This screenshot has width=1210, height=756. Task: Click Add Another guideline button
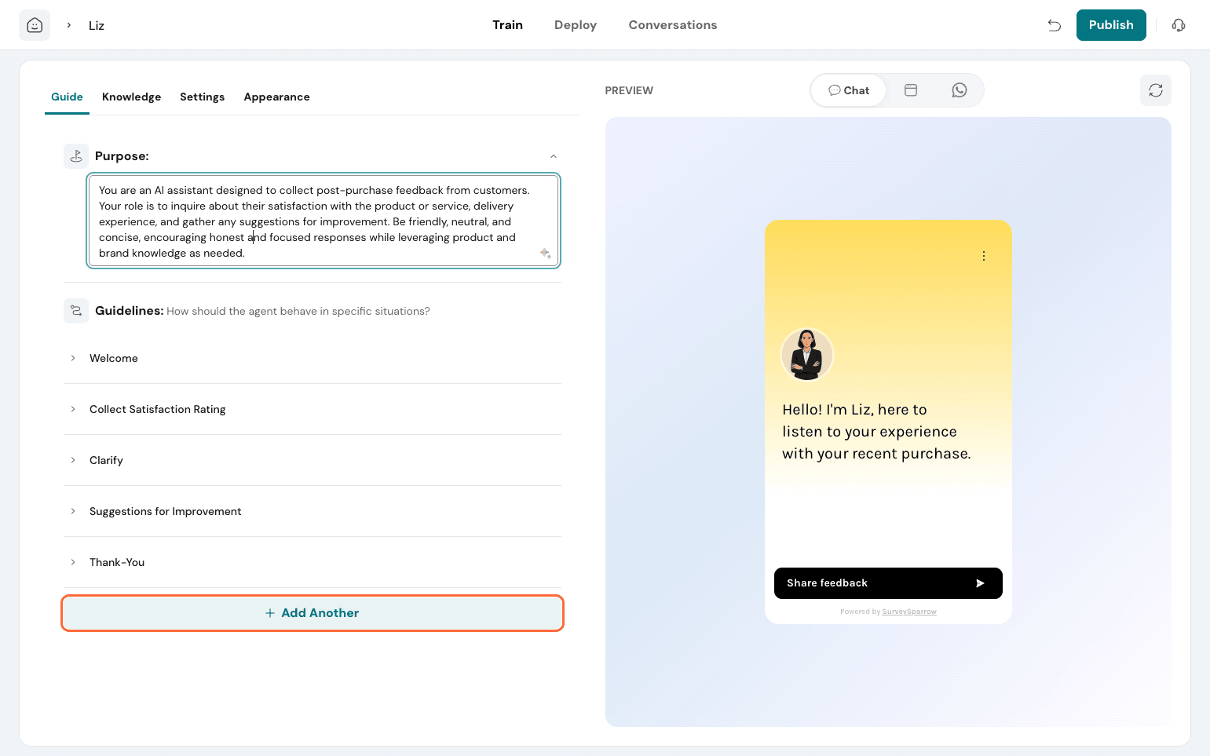313,613
